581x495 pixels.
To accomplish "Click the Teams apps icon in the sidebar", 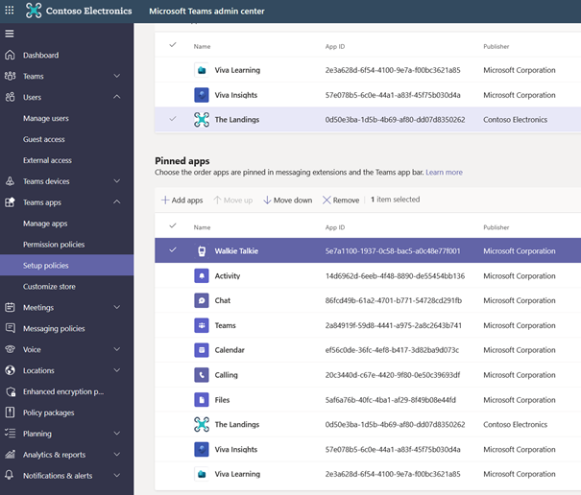I will coord(10,202).
